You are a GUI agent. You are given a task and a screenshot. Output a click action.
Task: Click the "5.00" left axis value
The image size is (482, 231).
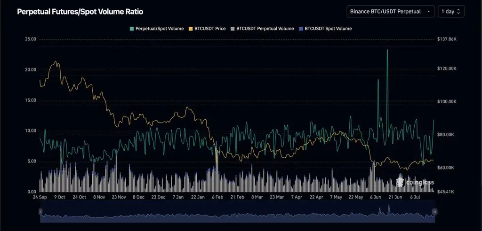click(32, 162)
